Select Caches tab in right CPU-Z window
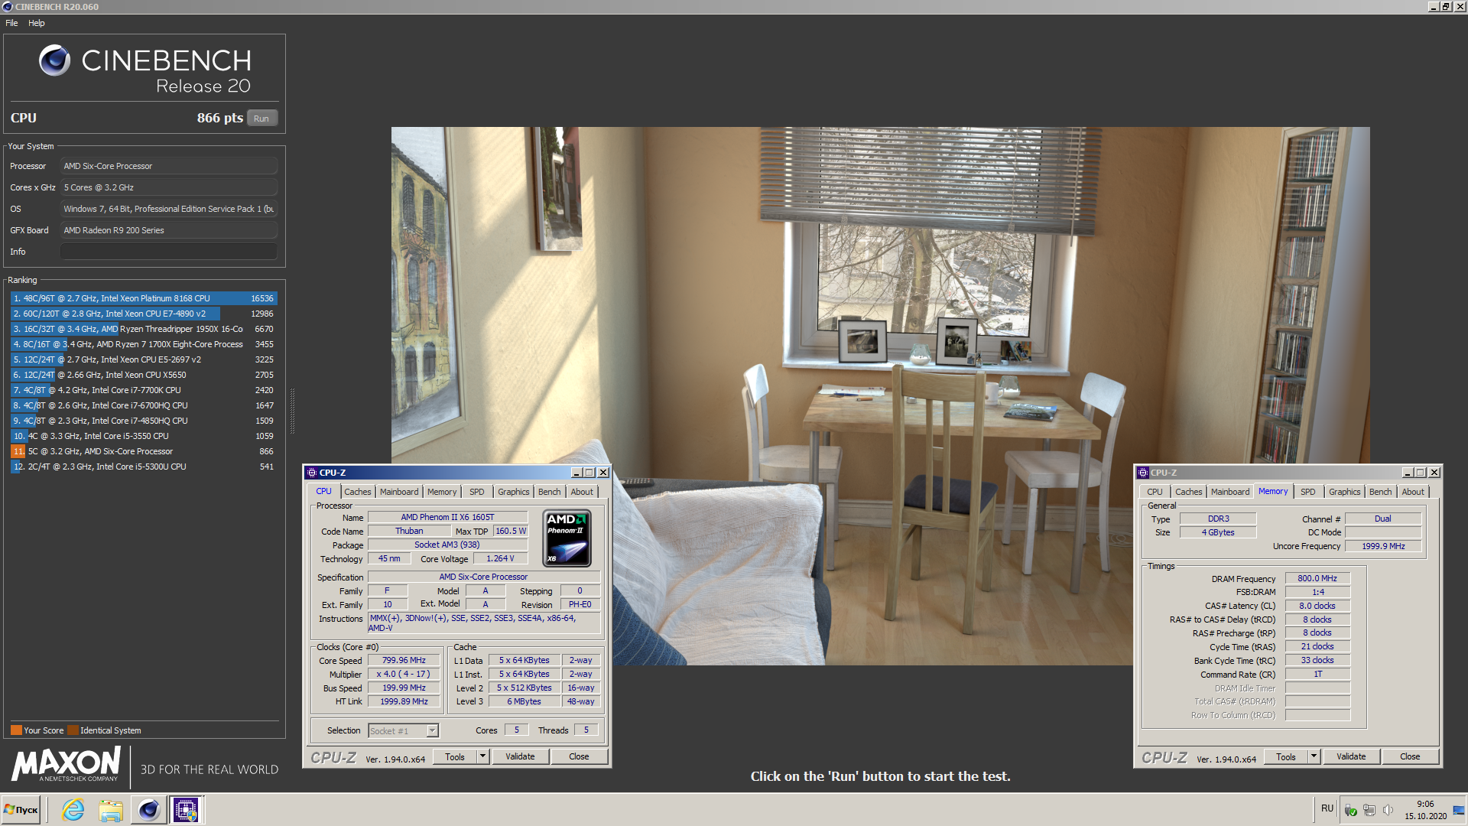Screen dimensions: 1468x826 point(1188,492)
